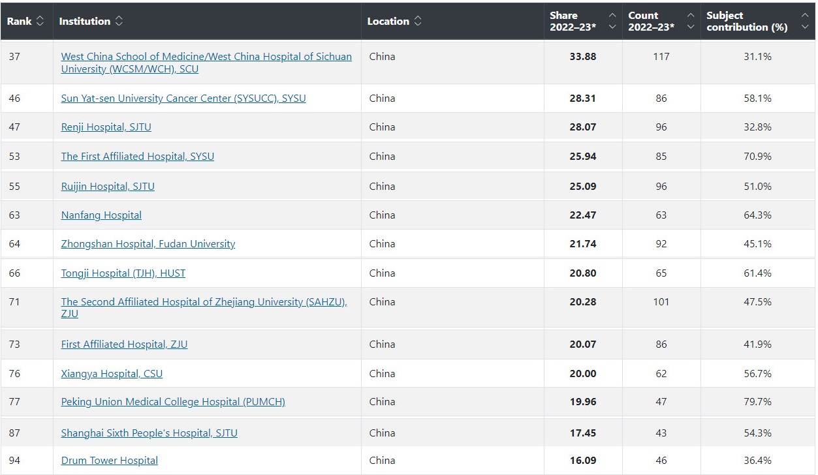Sort by Share 2022–23 using arrows

612,22
